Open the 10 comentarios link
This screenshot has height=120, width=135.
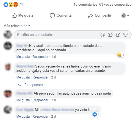point(85,4)
